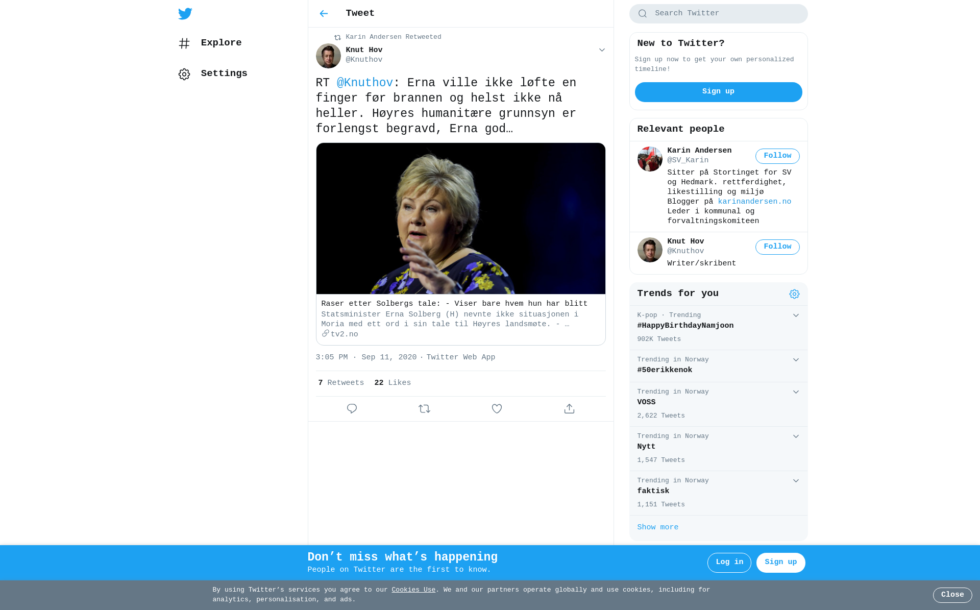Click the retweet icon beside Karin Andersen Retweeted
The image size is (980, 610).
point(337,37)
